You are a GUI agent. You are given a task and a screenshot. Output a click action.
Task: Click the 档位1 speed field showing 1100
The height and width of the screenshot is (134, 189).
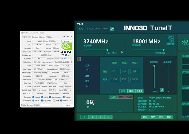coord(114,79)
